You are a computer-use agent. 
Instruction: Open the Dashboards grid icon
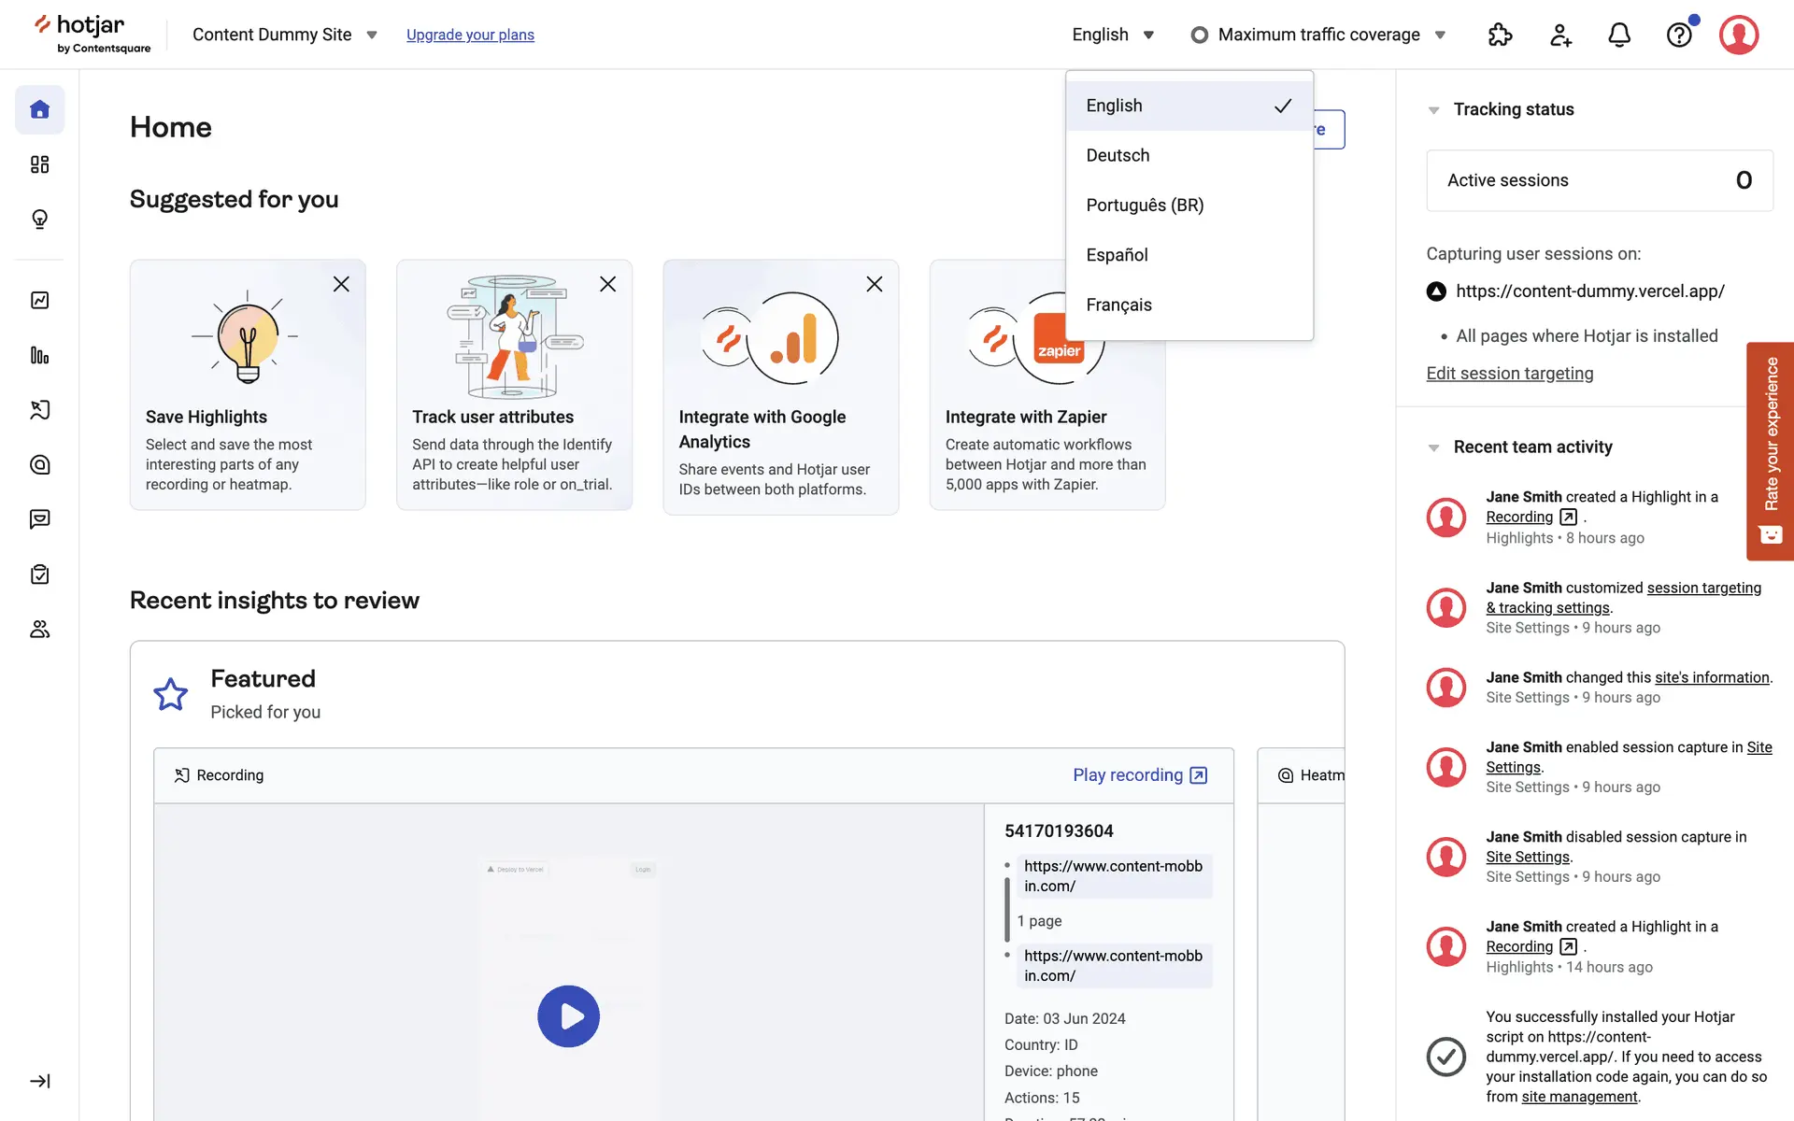[39, 164]
